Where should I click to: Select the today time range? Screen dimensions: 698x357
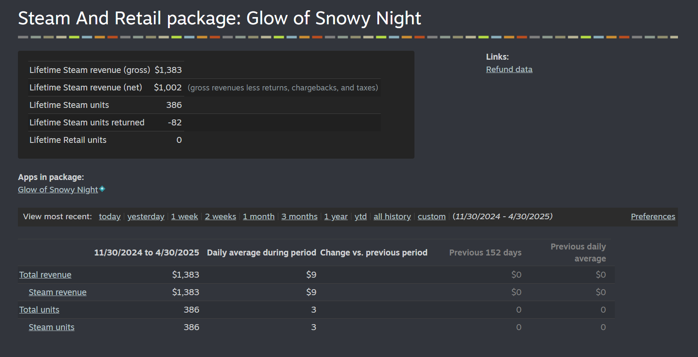click(x=110, y=217)
